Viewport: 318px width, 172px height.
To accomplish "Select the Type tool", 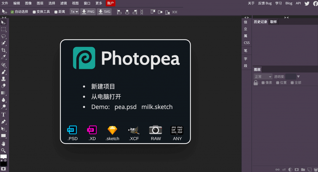I will tap(3, 115).
